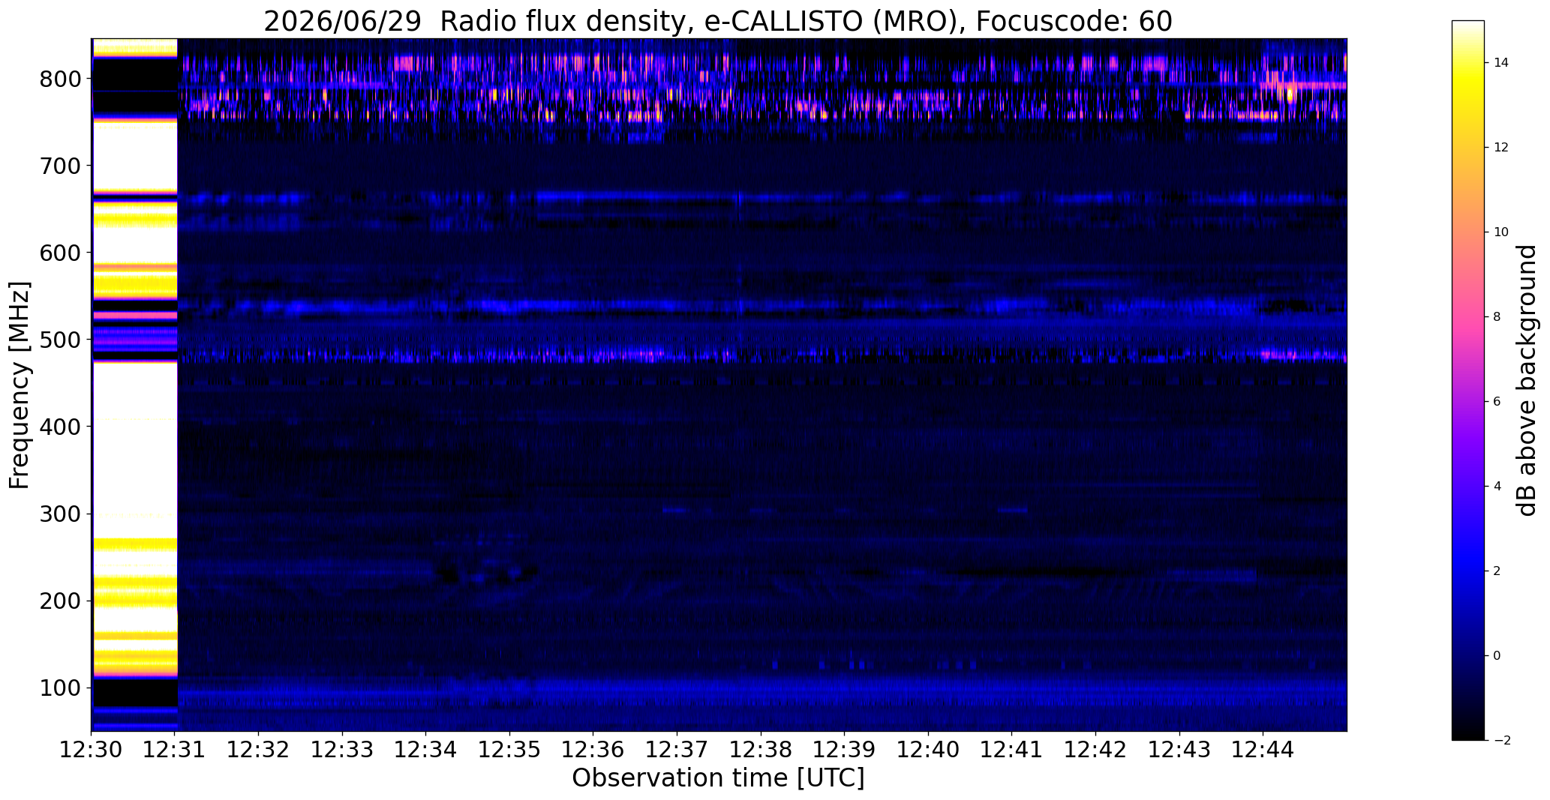
Task: Click the 12:33 time axis label
Action: point(342,751)
